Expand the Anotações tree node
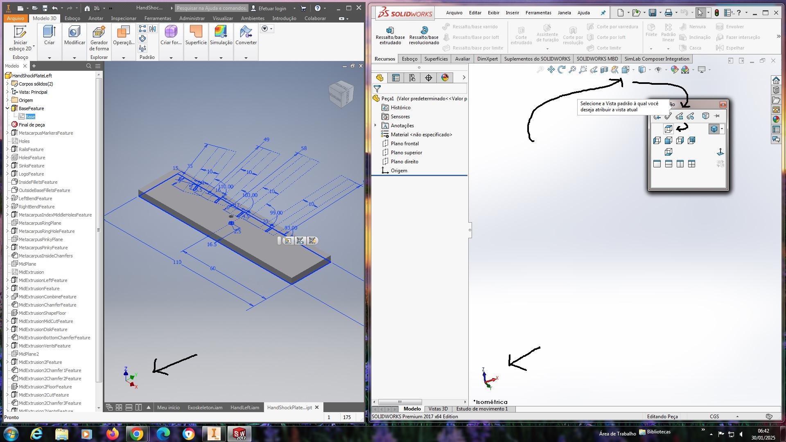 (375, 126)
